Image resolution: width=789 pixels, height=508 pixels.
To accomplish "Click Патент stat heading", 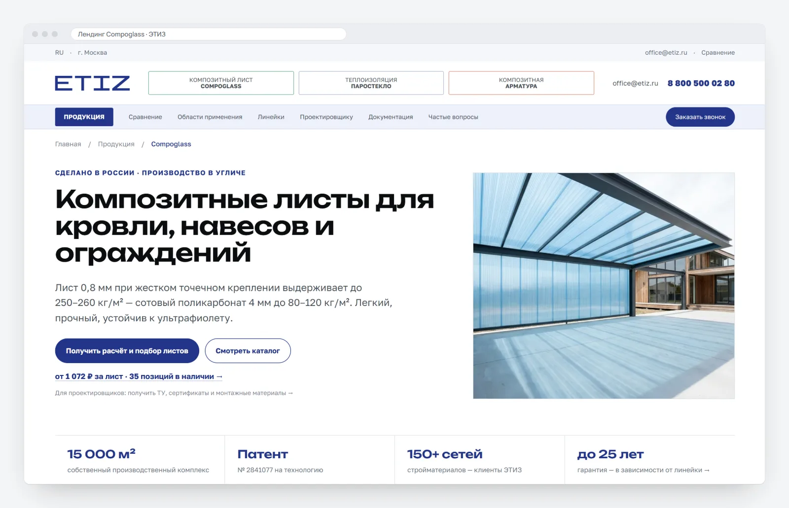I will (263, 454).
